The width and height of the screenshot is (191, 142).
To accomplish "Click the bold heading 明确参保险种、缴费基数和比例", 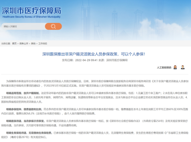I will [24, 109].
